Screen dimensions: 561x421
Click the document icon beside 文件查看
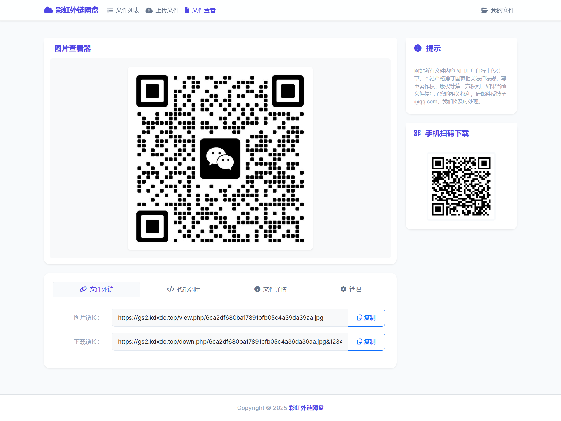[x=187, y=10]
